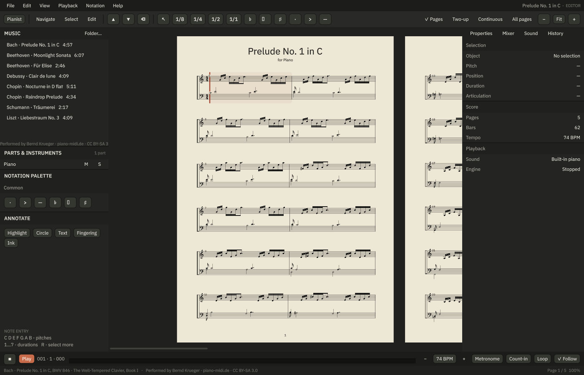Choose the 1/8 note duration
This screenshot has height=375, width=584.
click(x=180, y=19)
